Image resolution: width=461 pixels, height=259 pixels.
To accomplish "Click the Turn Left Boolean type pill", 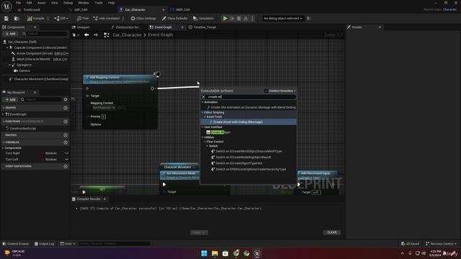I will pyautogui.click(x=49, y=160).
